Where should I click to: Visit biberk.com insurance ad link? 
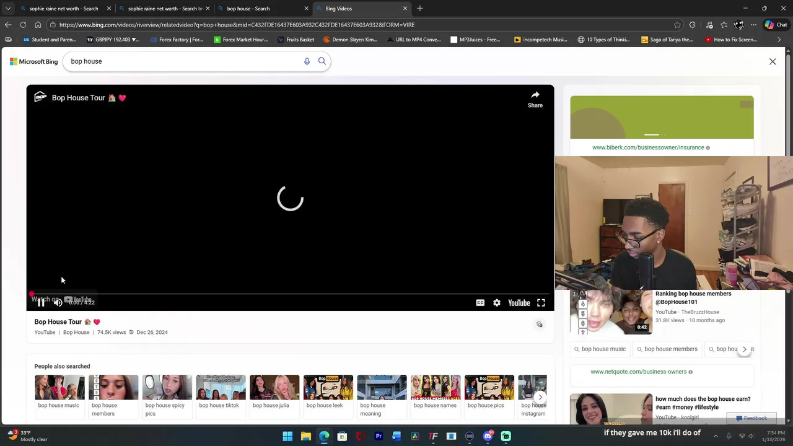point(648,147)
